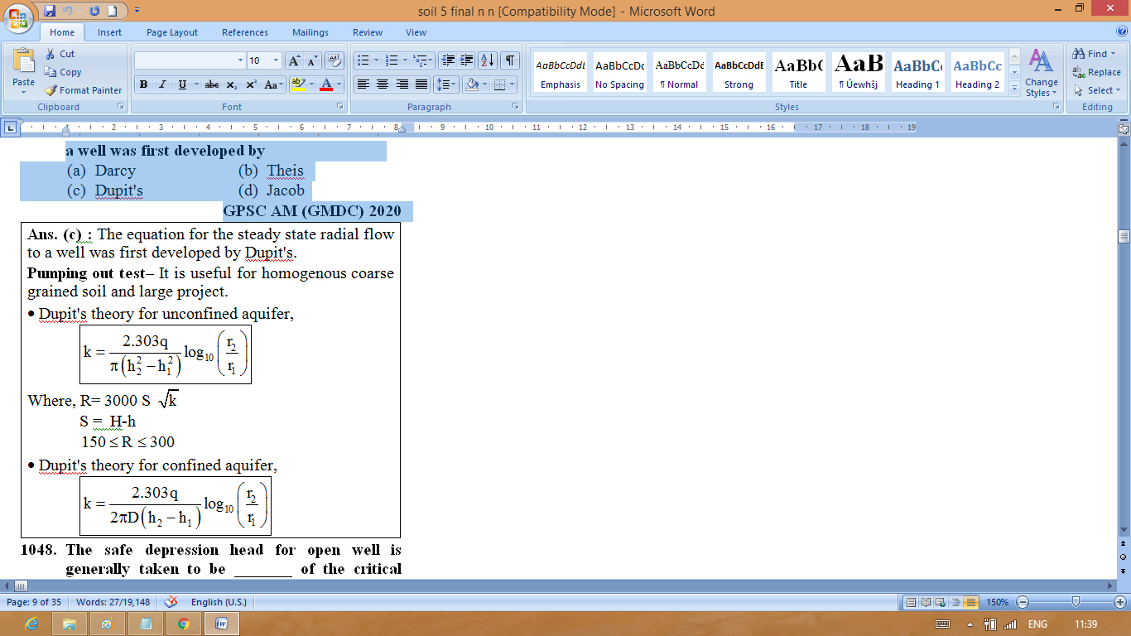Apply the Strong style
1131x636 pixels.
coord(739,72)
